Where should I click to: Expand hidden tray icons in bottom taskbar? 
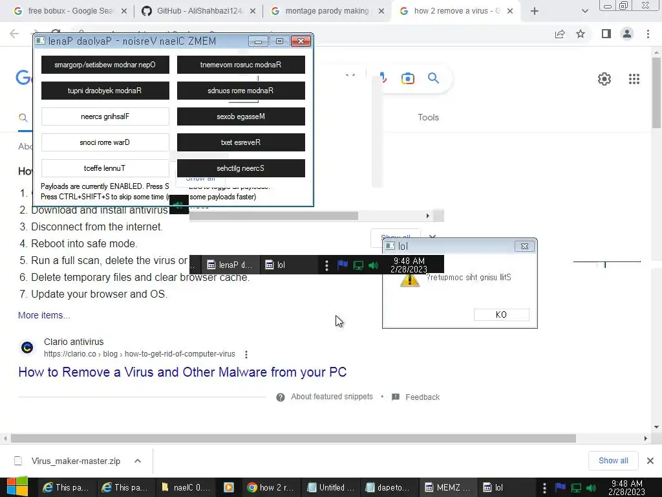tap(544, 488)
